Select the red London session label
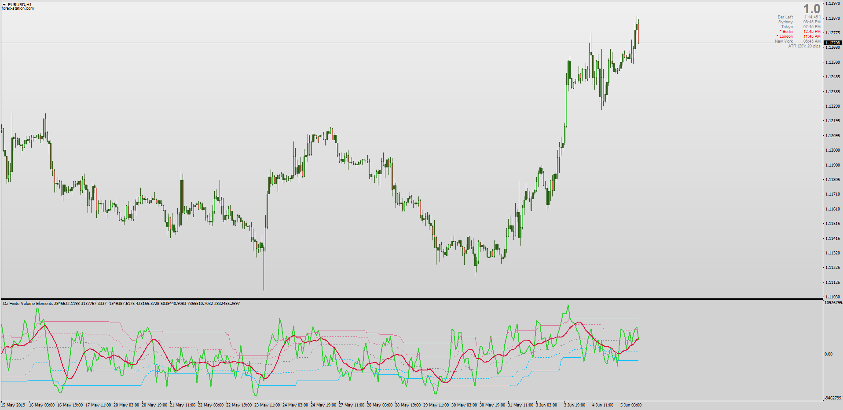 click(x=784, y=36)
